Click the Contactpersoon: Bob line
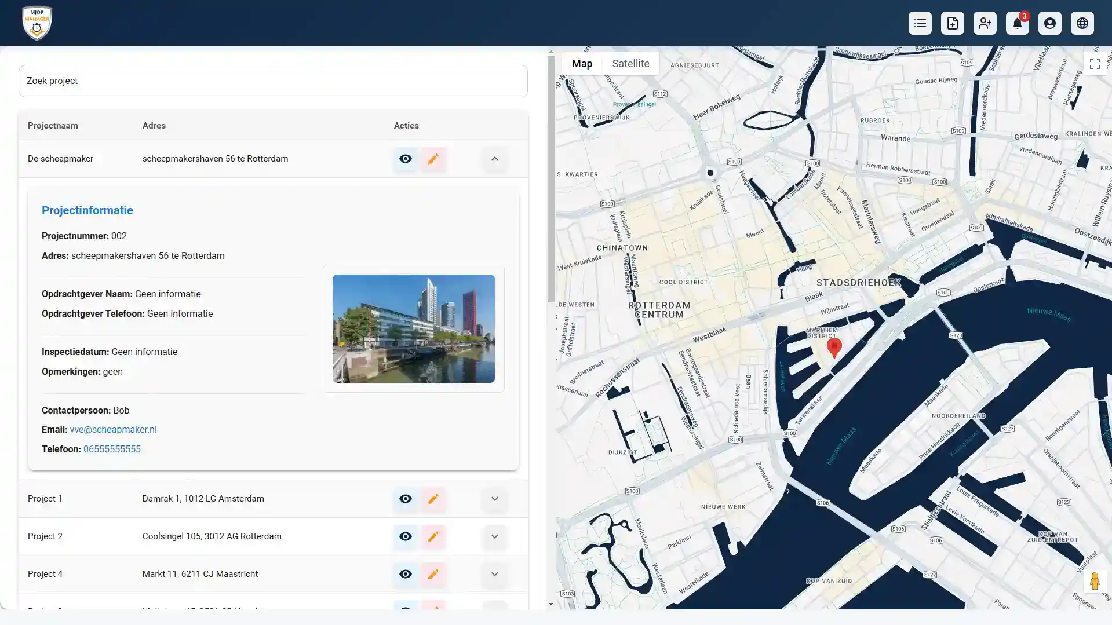The width and height of the screenshot is (1112, 625). pyautogui.click(x=85, y=411)
